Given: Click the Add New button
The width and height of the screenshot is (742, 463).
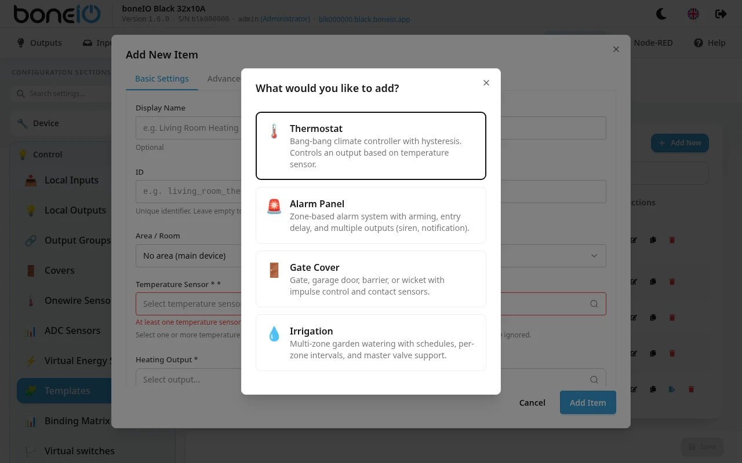Looking at the screenshot, I should [x=680, y=143].
